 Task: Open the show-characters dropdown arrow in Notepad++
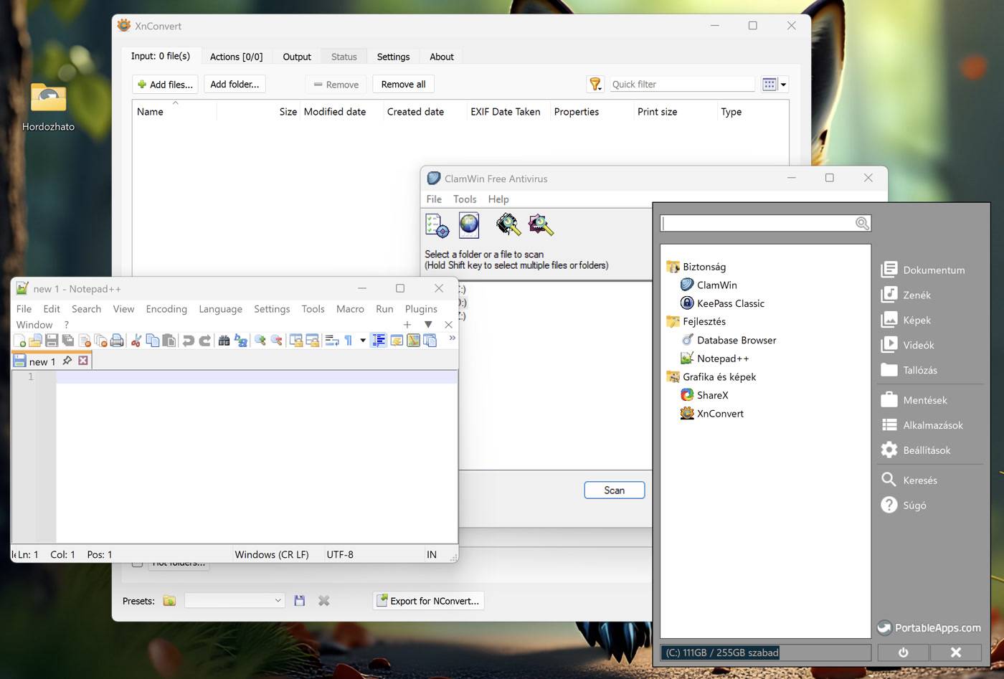[363, 341]
